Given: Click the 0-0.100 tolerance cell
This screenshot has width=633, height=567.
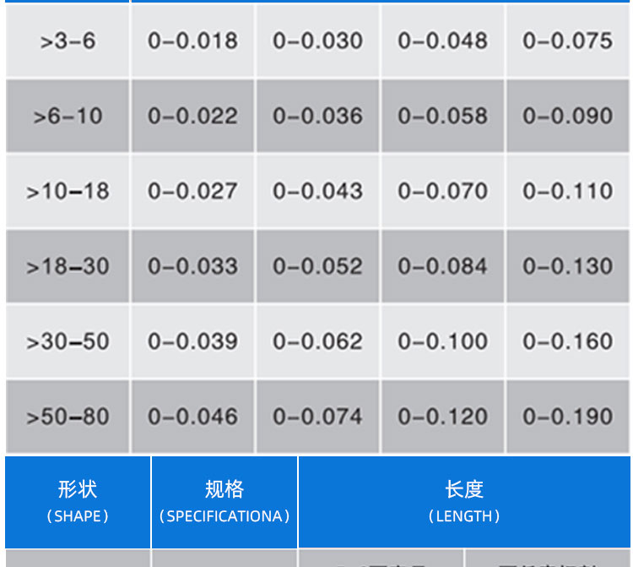Looking at the screenshot, I should 442,341.
